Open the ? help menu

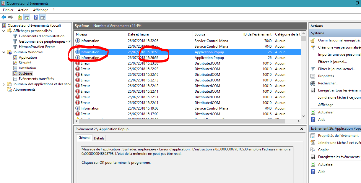coord(53,10)
